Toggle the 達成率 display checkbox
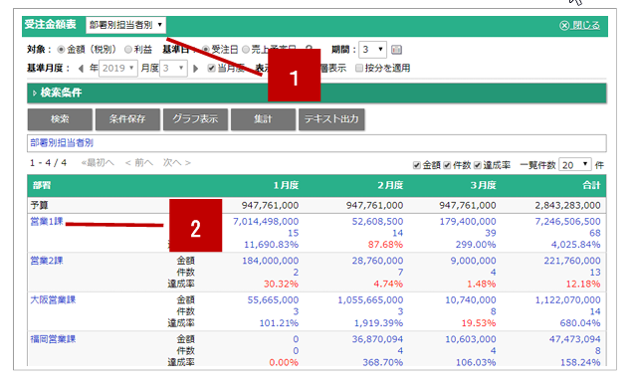The width and height of the screenshot is (637, 384). tap(478, 165)
